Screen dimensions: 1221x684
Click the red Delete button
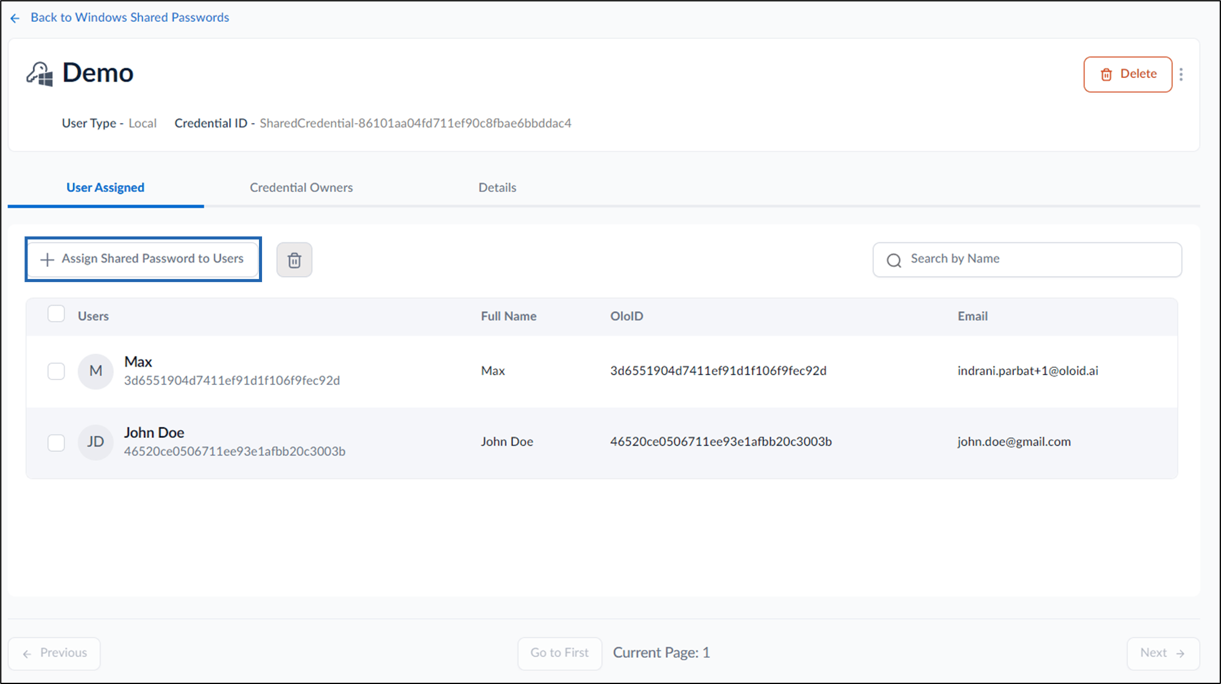point(1128,74)
